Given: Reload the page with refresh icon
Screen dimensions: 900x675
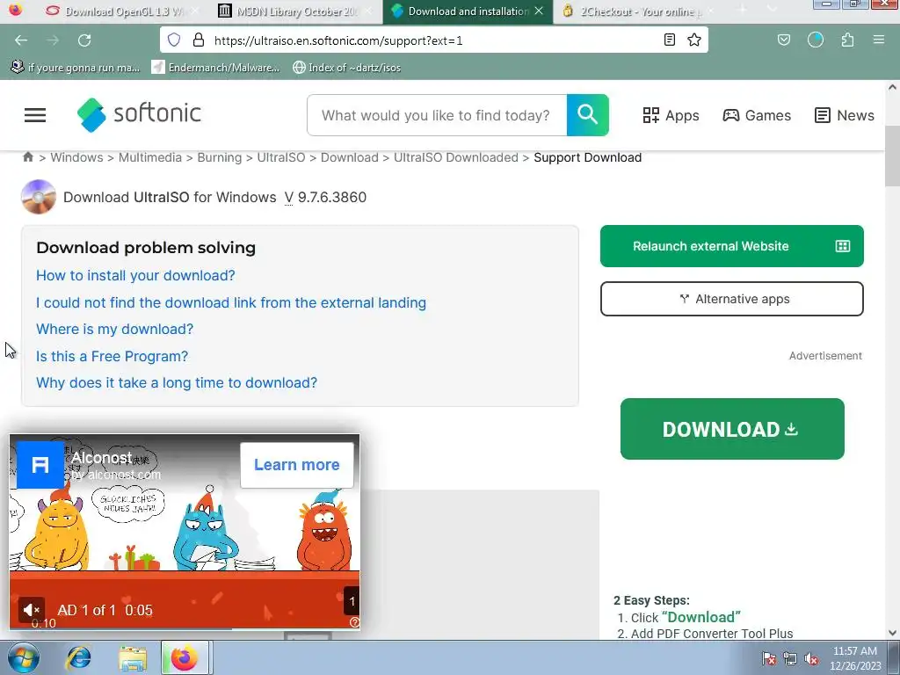Looking at the screenshot, I should [84, 40].
